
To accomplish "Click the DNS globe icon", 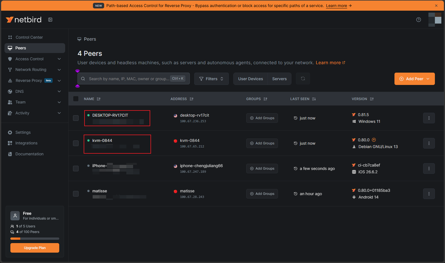I will click(10, 91).
